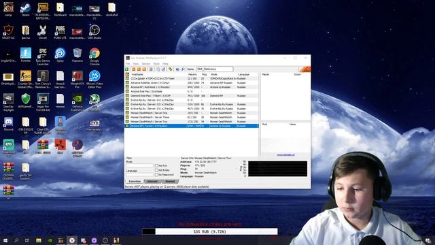435x245 pixels.
Task: Open Dead by Daylight desktop icon
Action: click(8, 103)
